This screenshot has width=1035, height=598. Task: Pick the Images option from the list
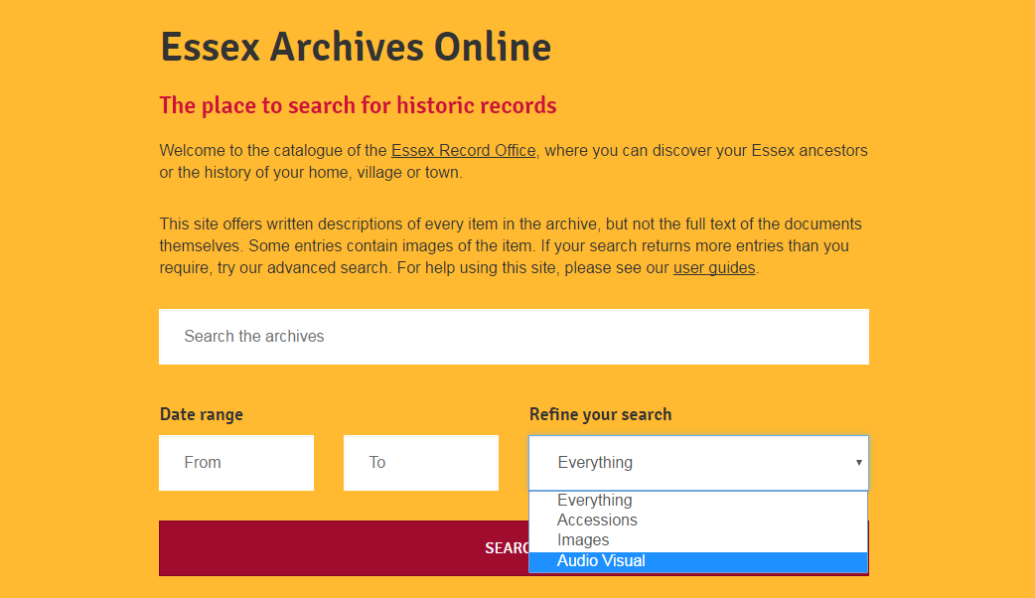click(583, 540)
